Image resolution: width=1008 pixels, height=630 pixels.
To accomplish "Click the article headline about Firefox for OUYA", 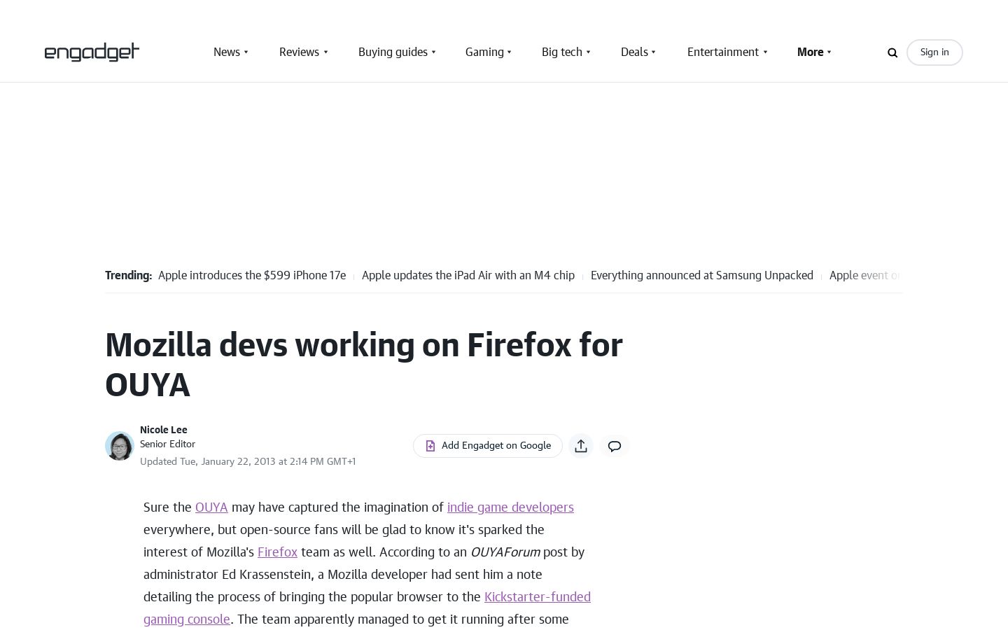I will 364,365.
